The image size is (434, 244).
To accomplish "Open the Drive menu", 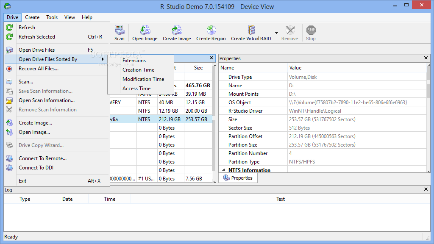I will (x=12, y=17).
